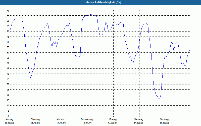Click the '30' y-axis value
The image size is (201, 126).
click(x=8, y=84)
